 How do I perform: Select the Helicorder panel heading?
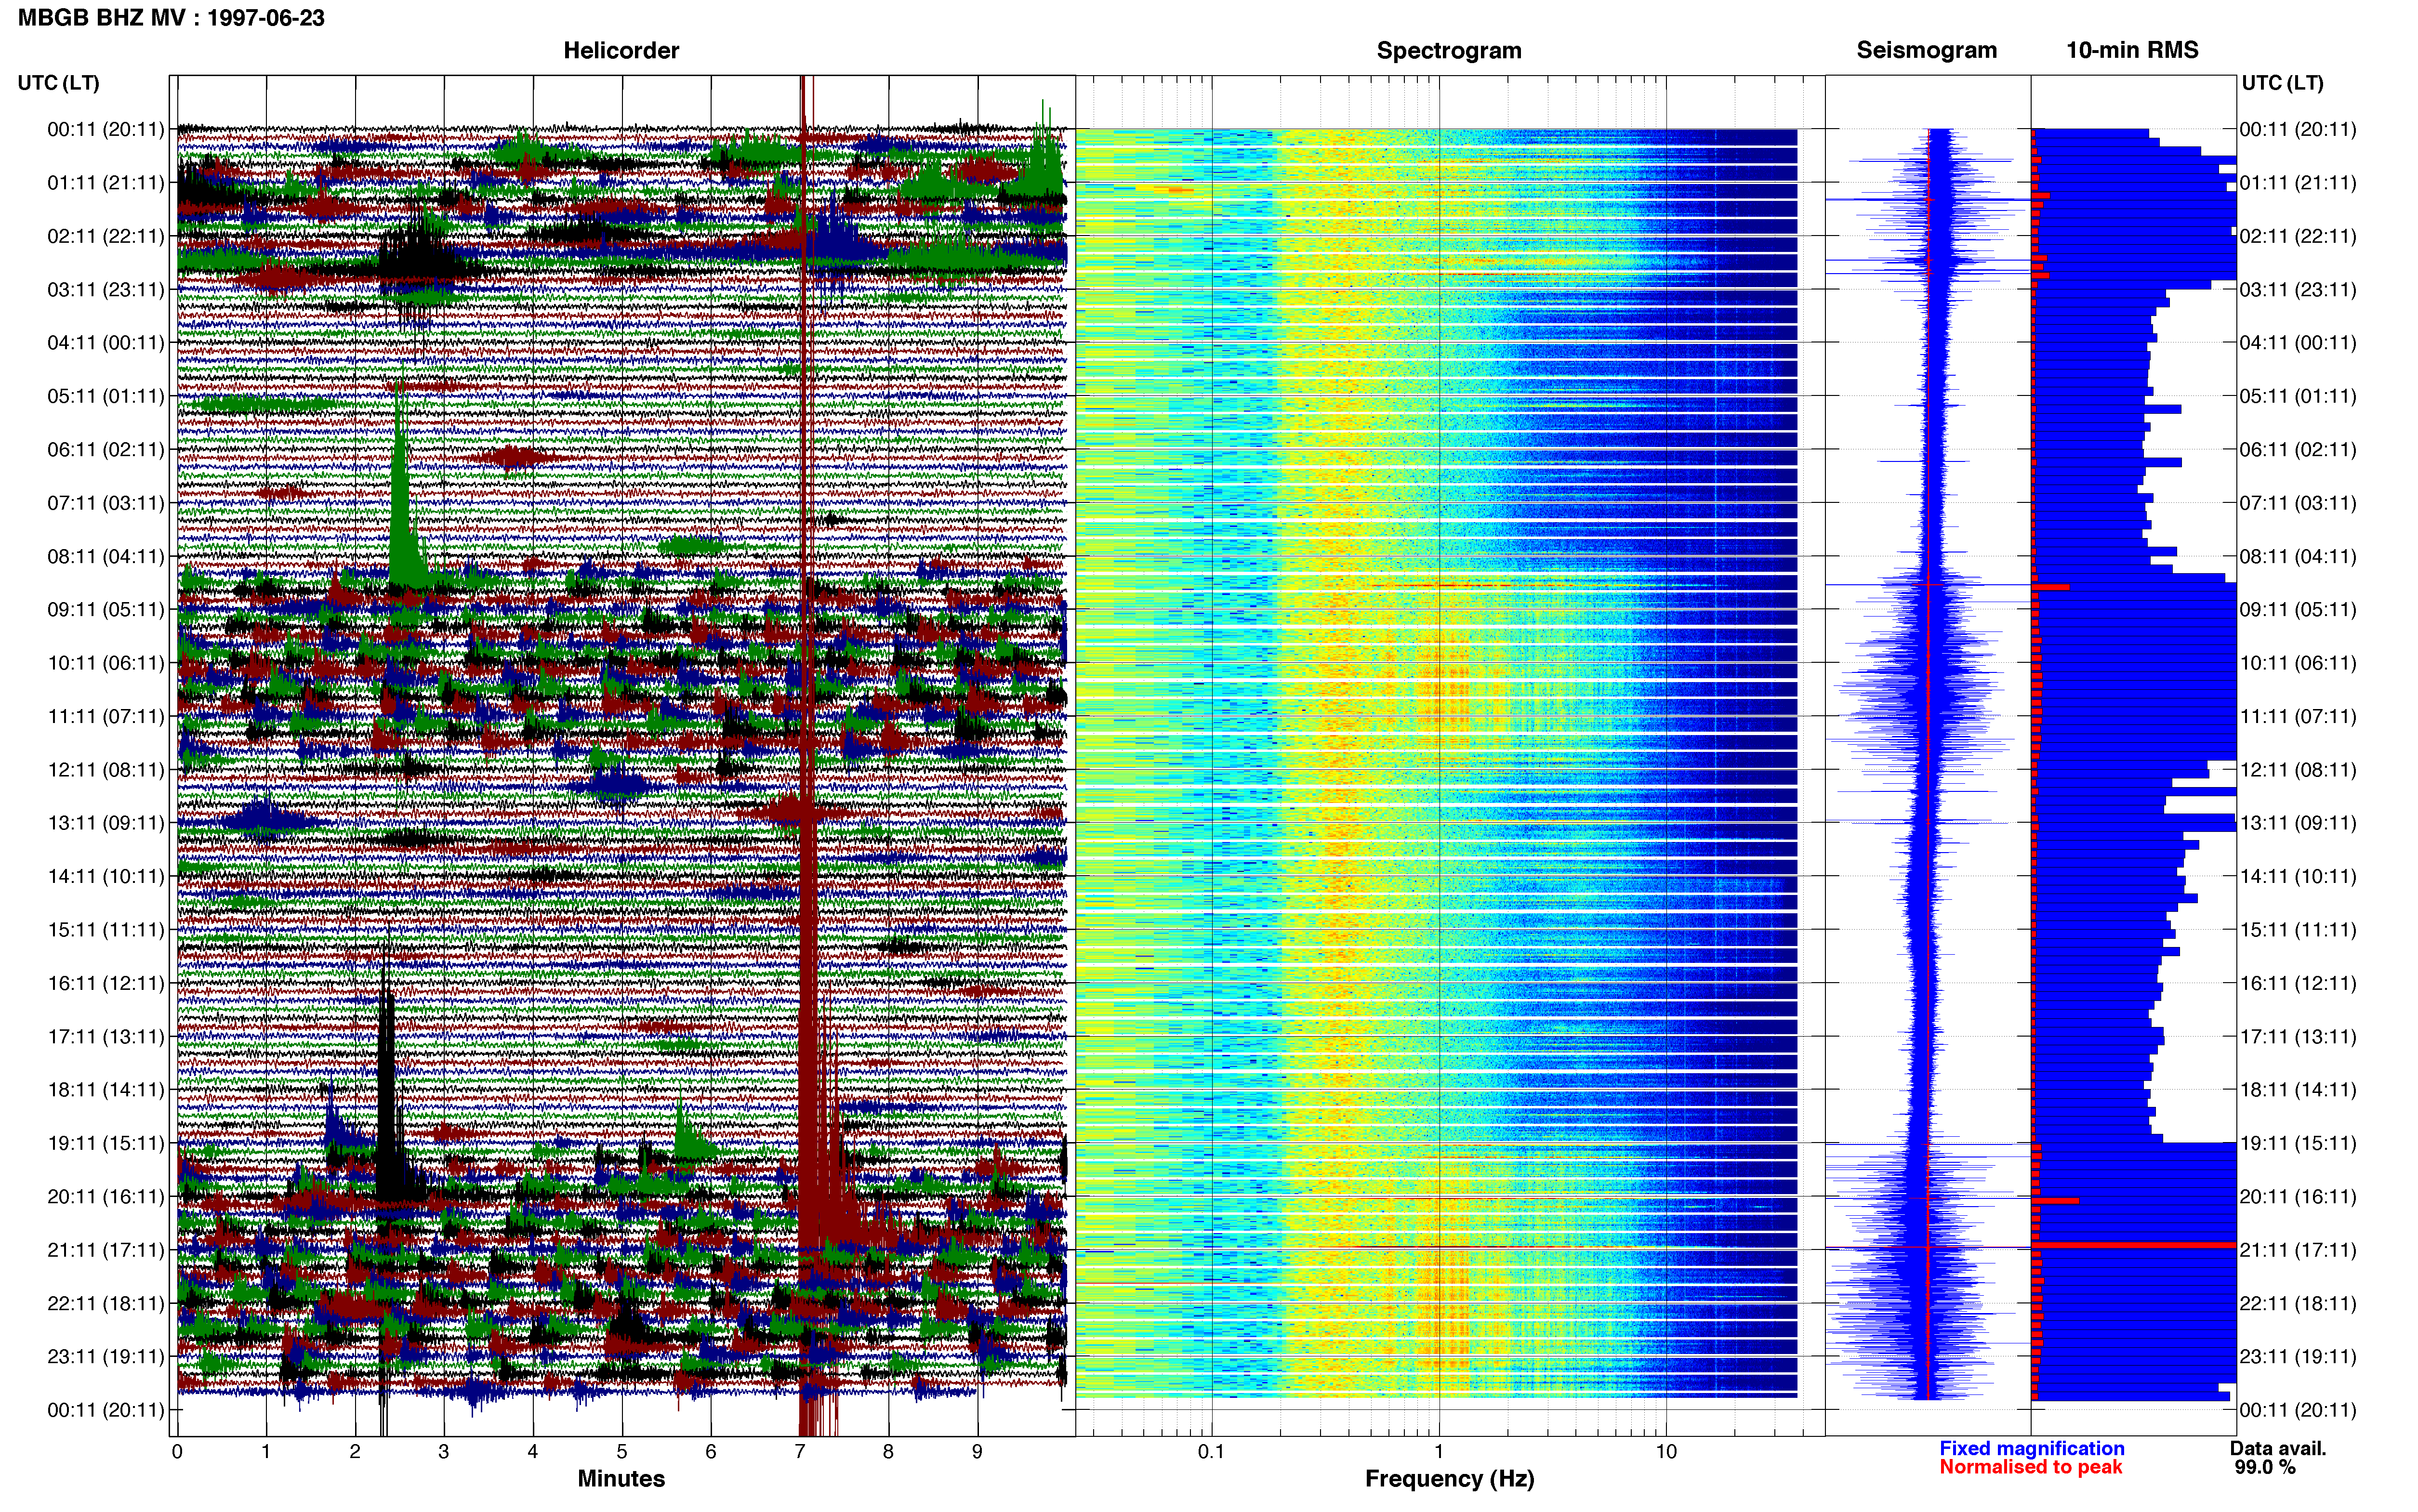tap(621, 50)
